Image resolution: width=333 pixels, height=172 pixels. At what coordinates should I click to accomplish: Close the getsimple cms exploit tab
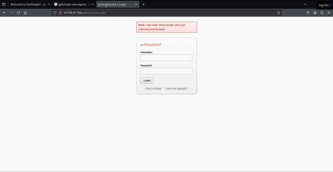(x=92, y=4)
